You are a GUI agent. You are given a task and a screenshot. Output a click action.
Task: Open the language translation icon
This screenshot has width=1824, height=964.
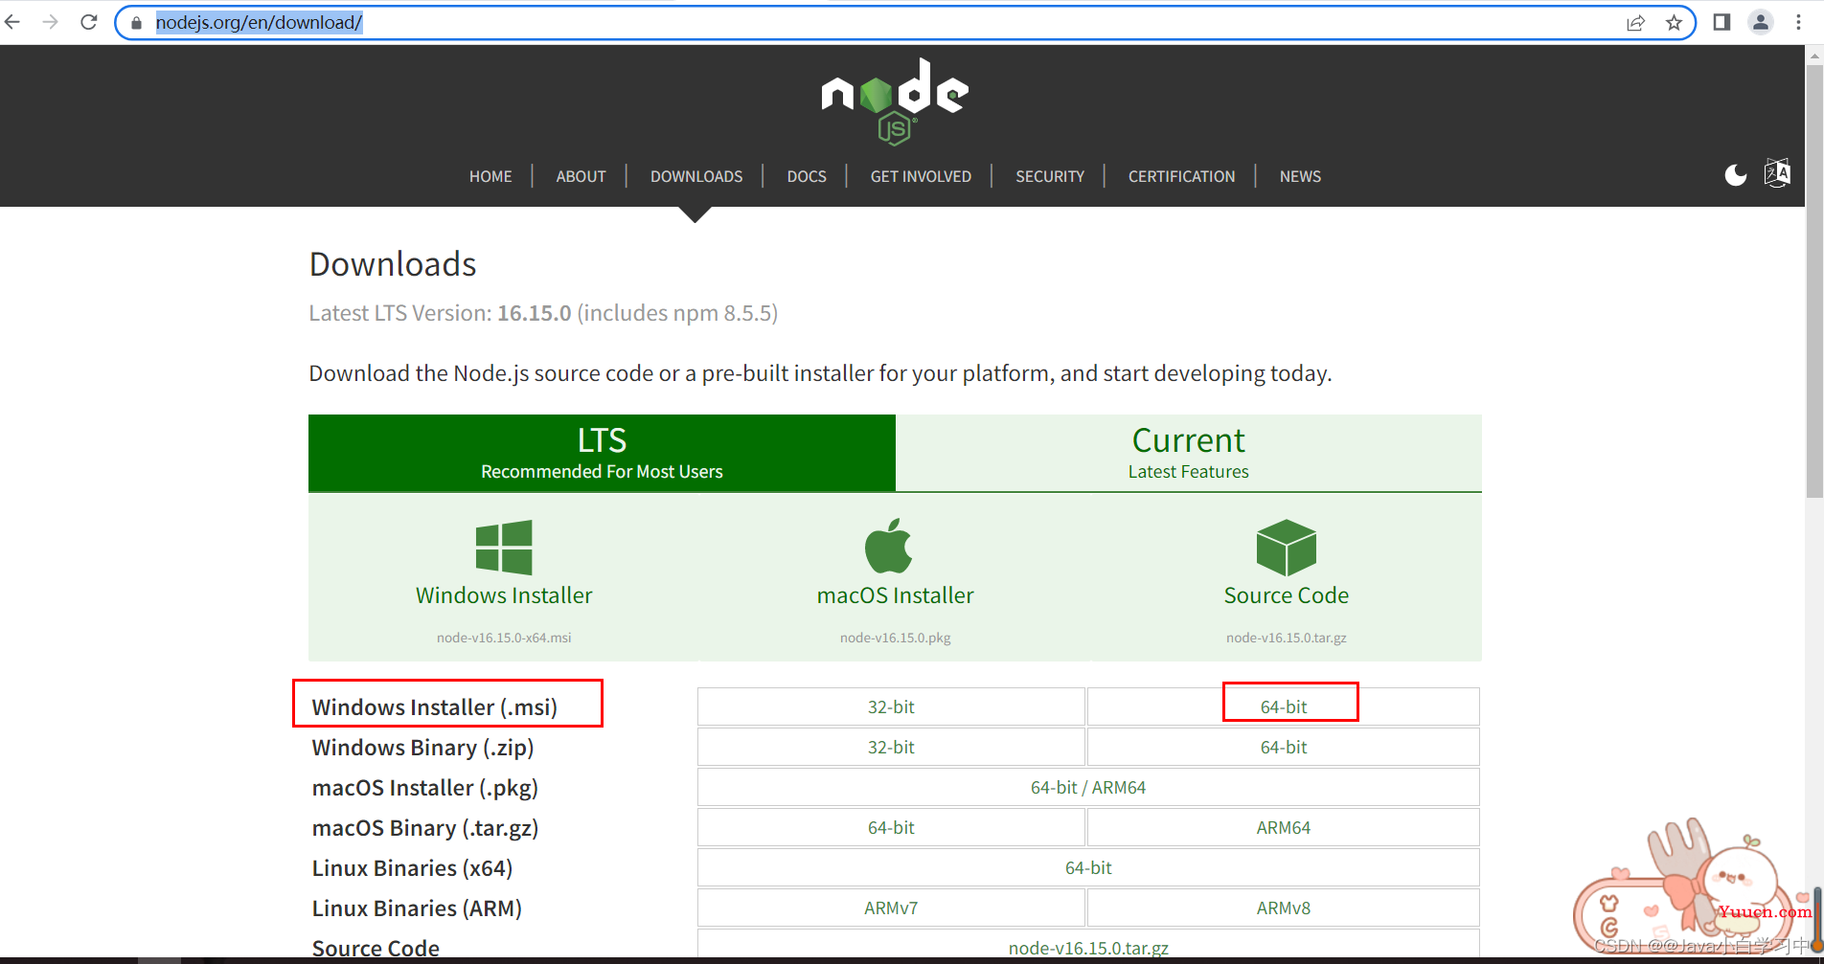click(1777, 173)
